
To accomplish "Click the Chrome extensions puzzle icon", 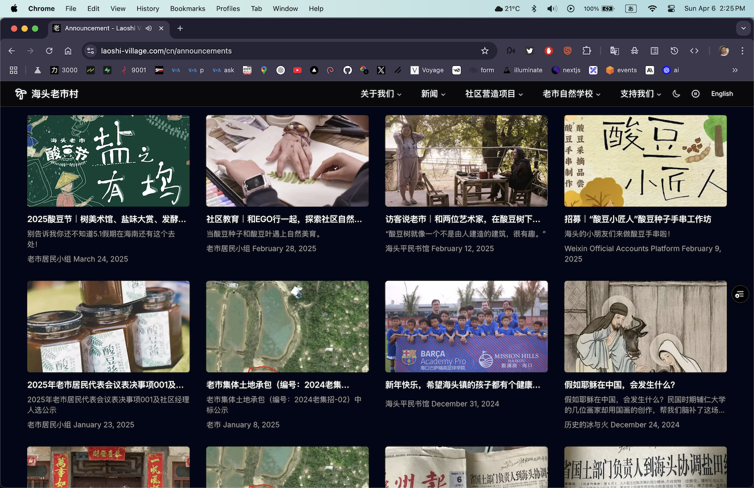I will (x=587, y=51).
